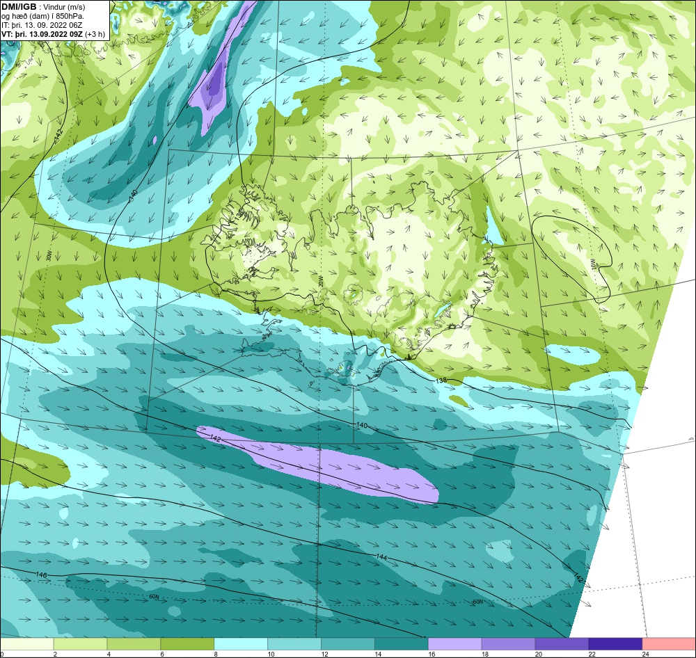
Task: Click the legend tick value '12'
Action: tap(324, 654)
